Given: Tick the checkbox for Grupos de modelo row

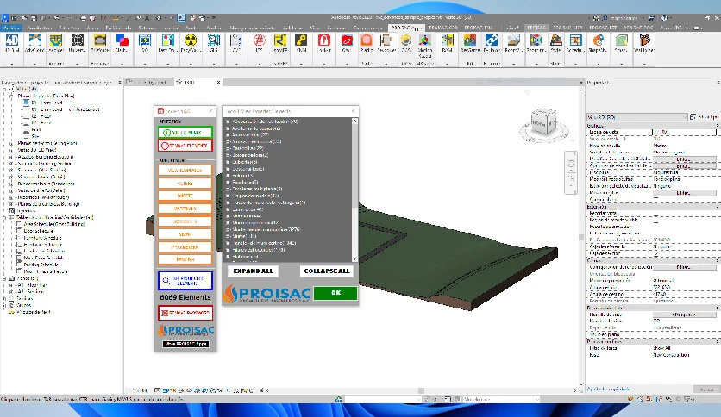Looking at the screenshot, I should [x=228, y=196].
